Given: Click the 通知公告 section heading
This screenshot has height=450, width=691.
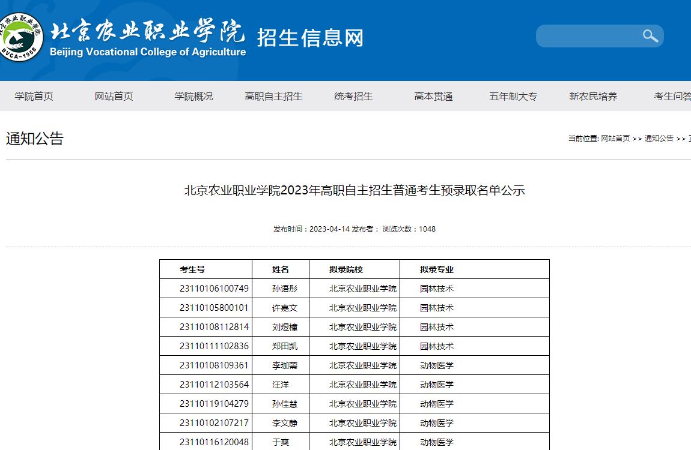Looking at the screenshot, I should [x=35, y=139].
